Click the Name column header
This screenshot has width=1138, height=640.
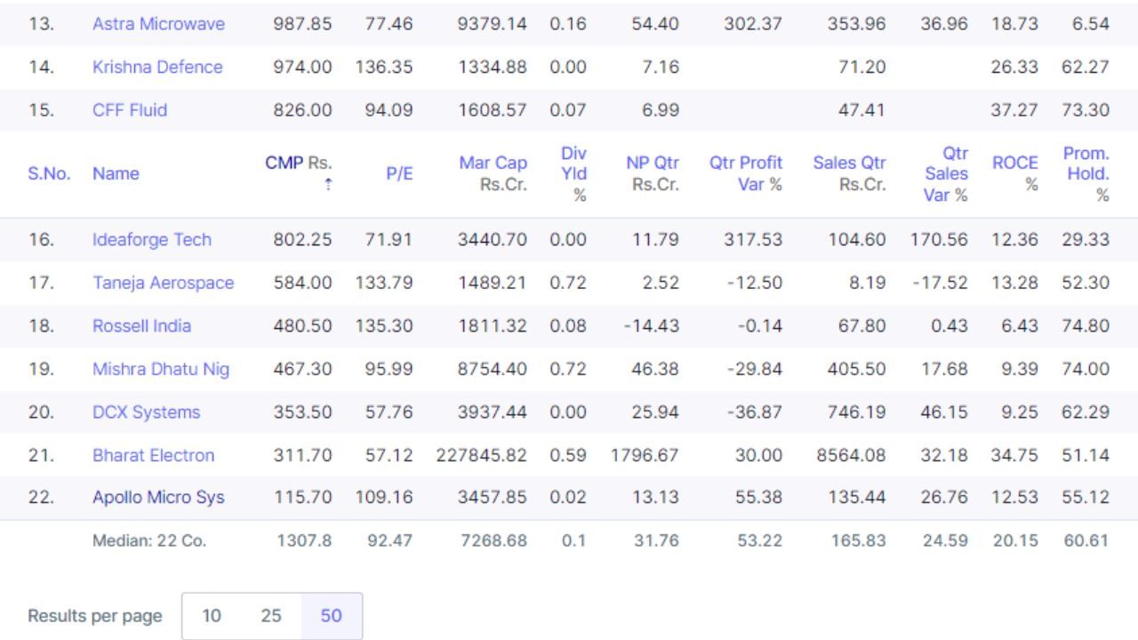(x=116, y=174)
